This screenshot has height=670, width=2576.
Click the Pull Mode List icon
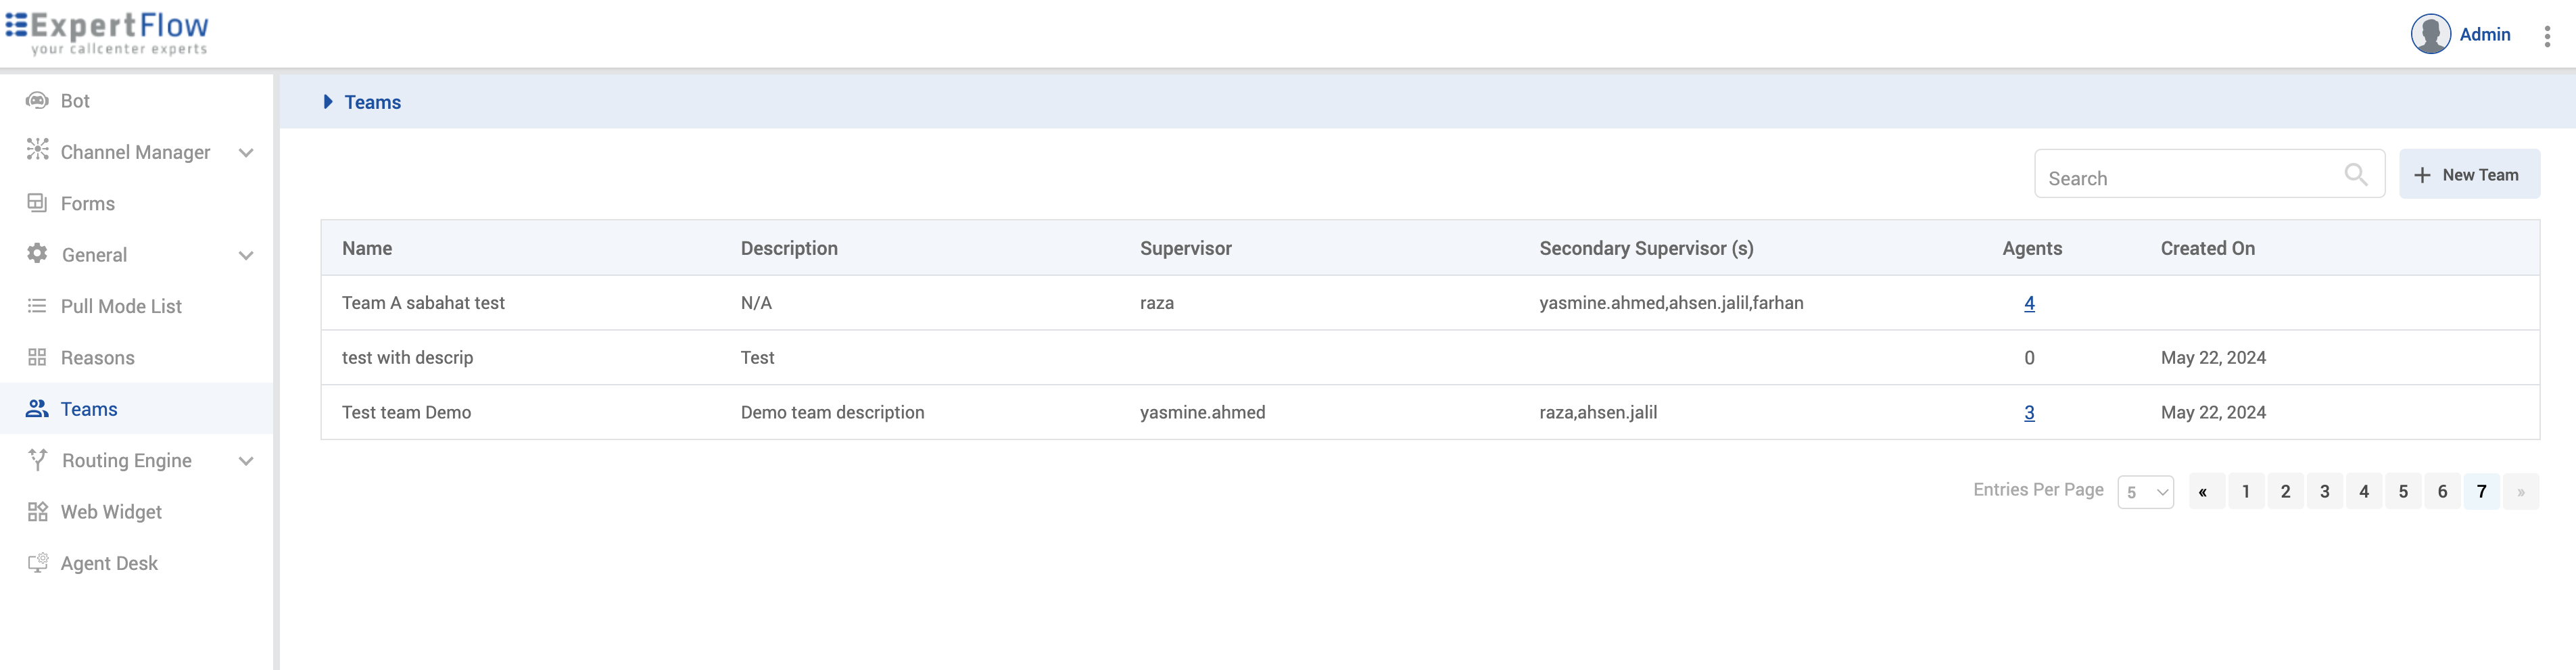click(37, 306)
